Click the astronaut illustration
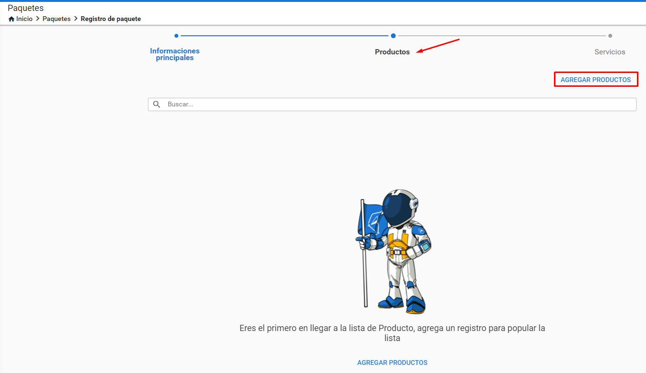The width and height of the screenshot is (646, 373). click(x=393, y=251)
